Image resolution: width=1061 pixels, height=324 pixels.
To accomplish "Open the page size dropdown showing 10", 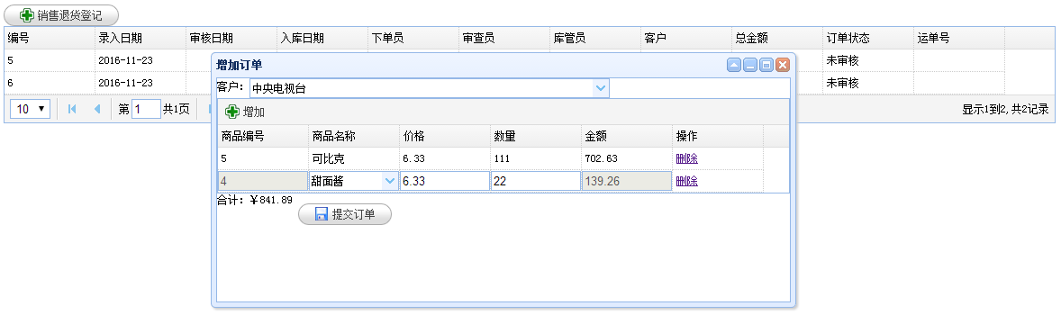I will coord(30,109).
